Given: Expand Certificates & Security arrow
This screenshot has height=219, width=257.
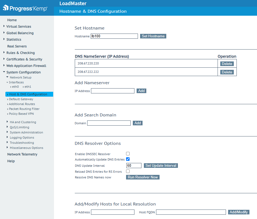Looking at the screenshot, I should (x=4, y=59).
